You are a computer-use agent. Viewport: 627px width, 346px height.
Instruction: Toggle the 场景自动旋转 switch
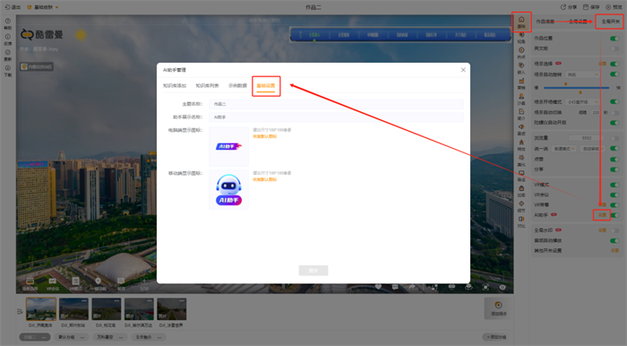pos(614,74)
